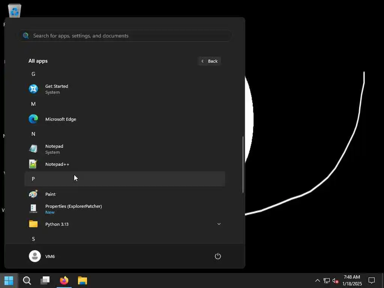Screen dimensions: 384x288
Task: Click the Paint label text
Action: [51, 194]
